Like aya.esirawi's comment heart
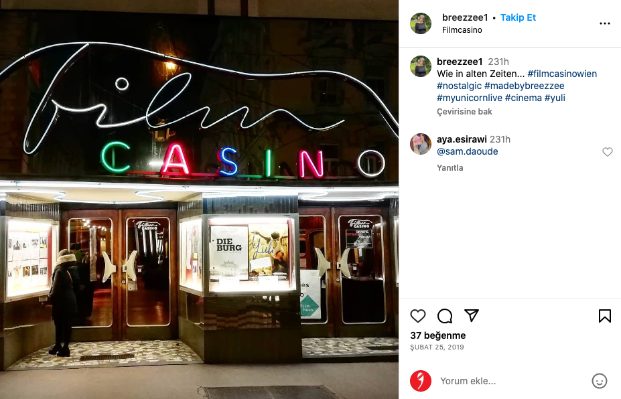The image size is (621, 399). pyautogui.click(x=607, y=152)
